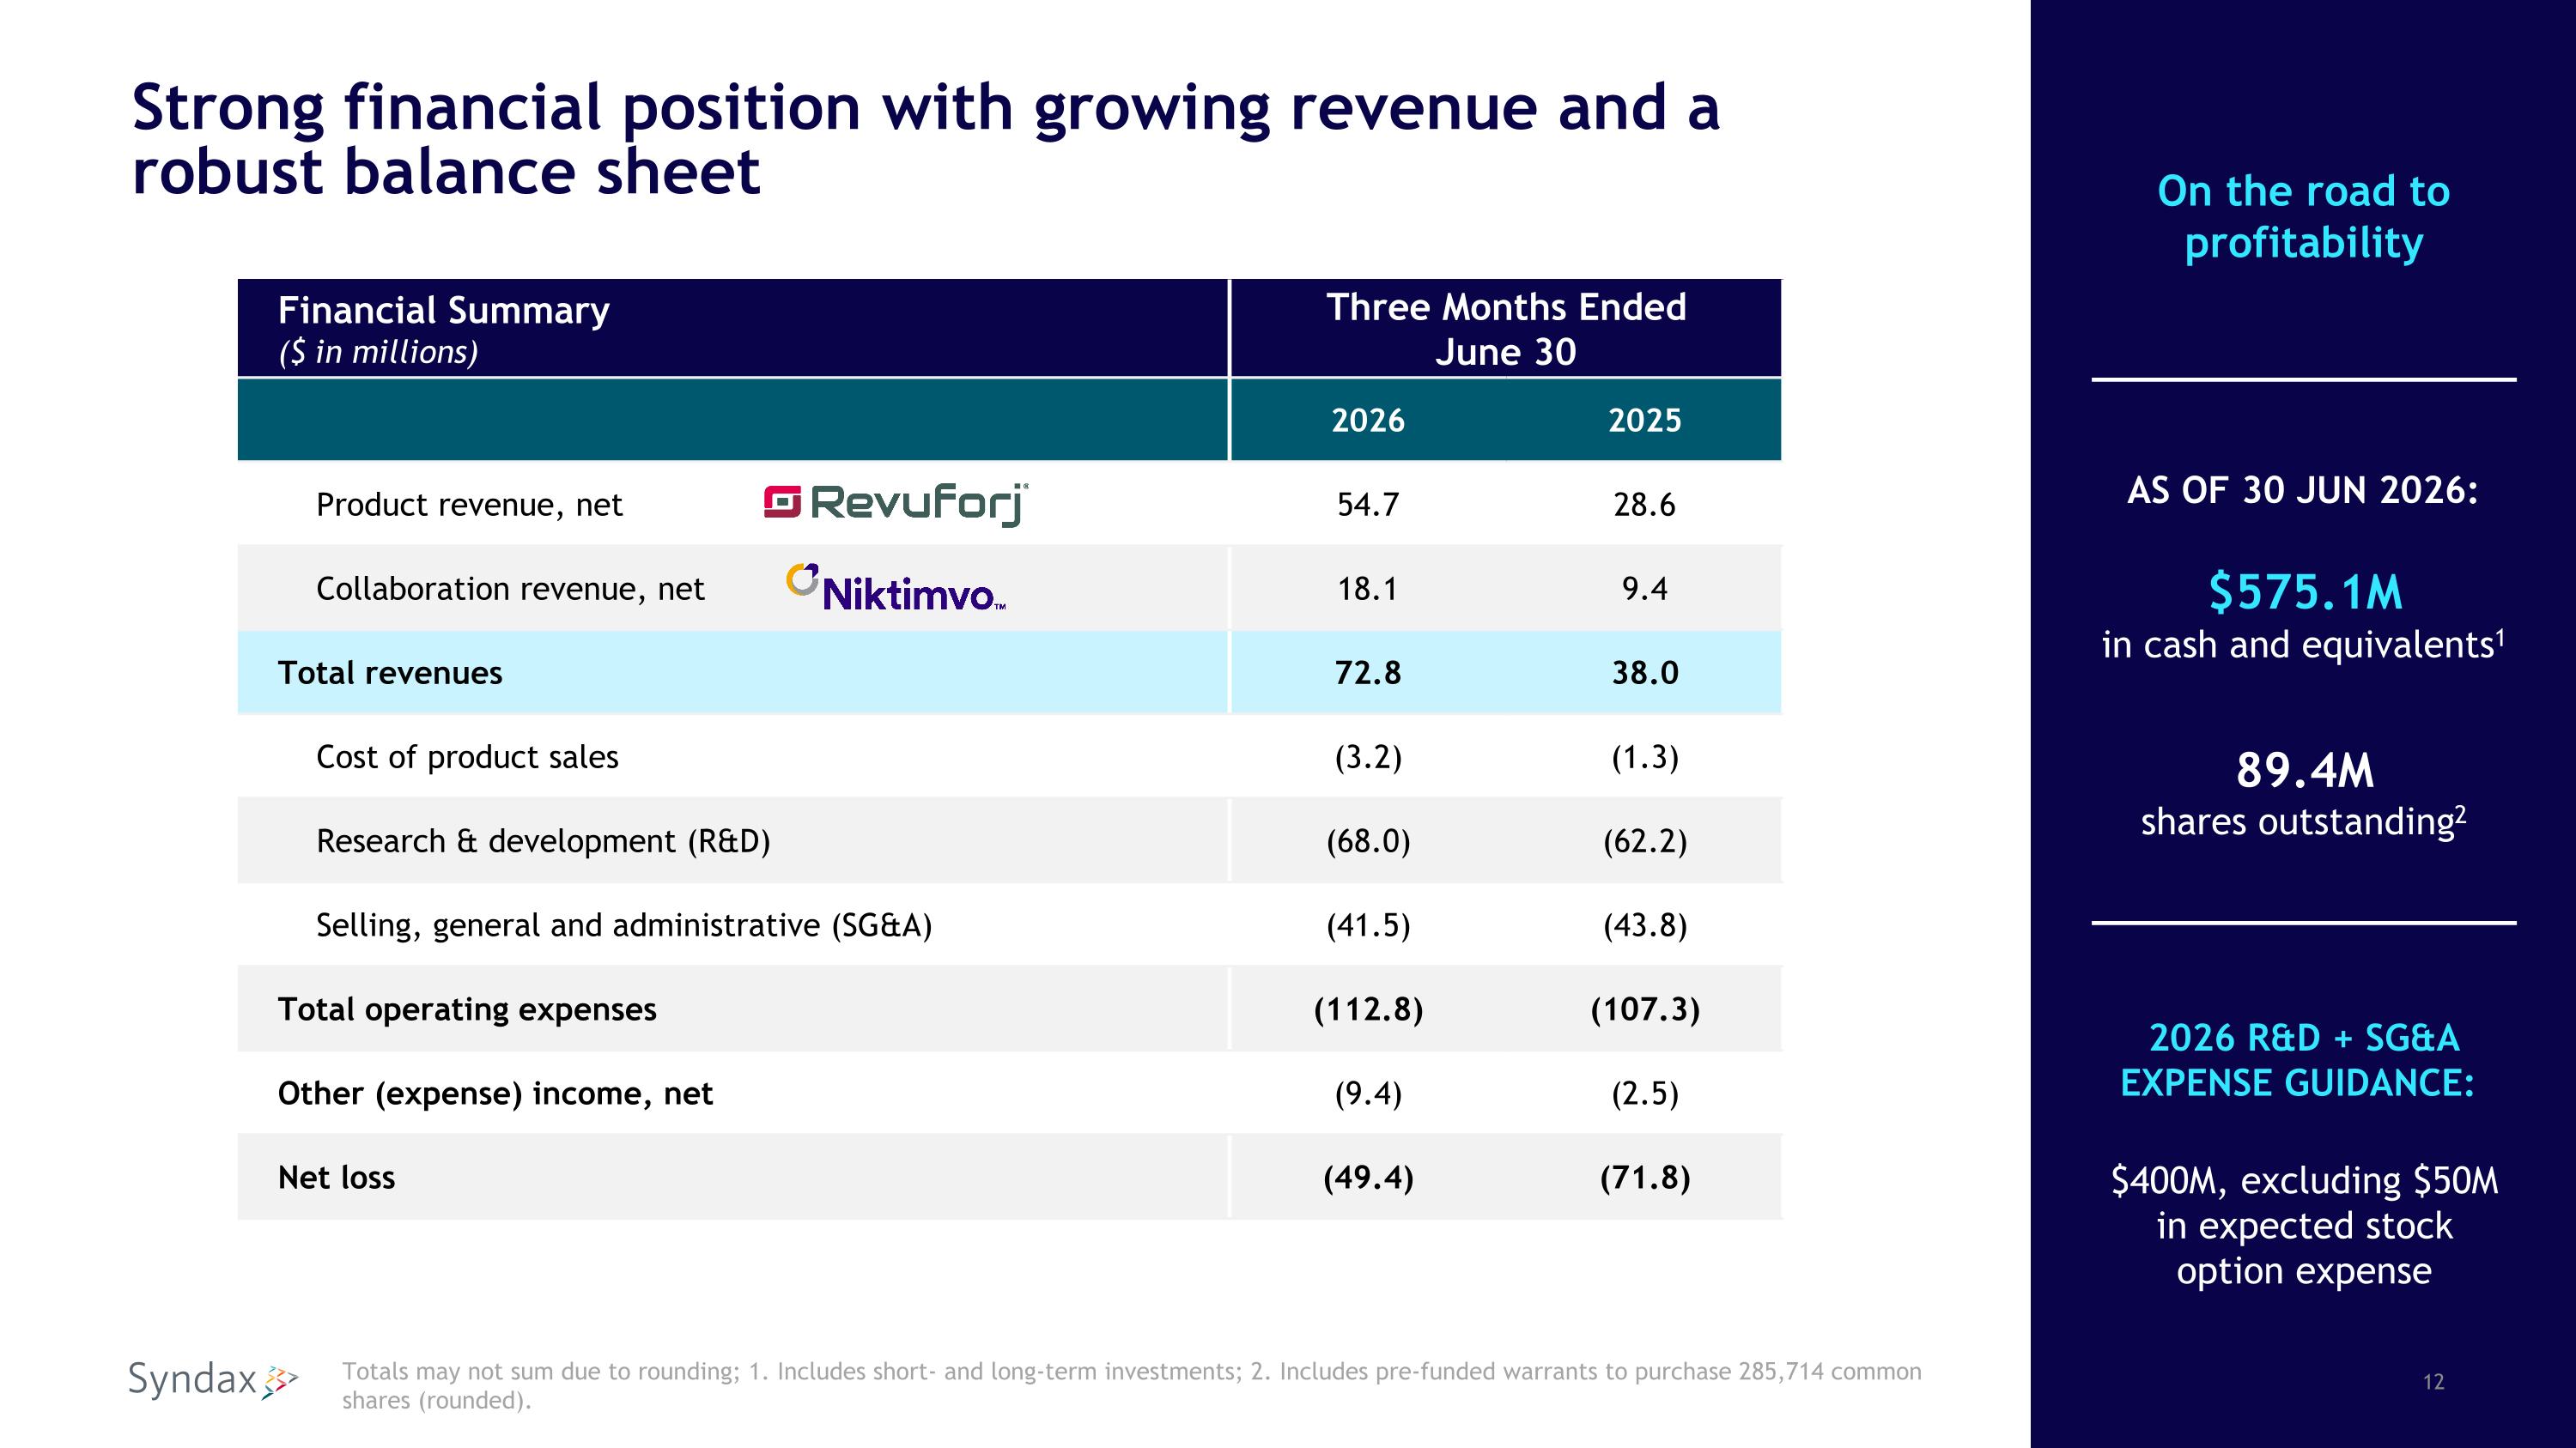Click the (43.8) SG&A value

[1645, 925]
